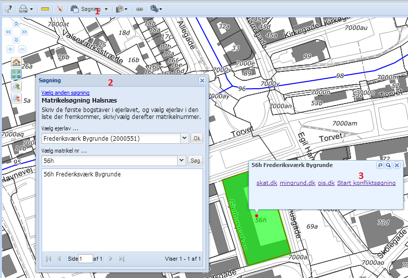The width and height of the screenshot is (408, 278).
Task: Click the zoom-in magnifier with green plus
Action: click(16, 86)
